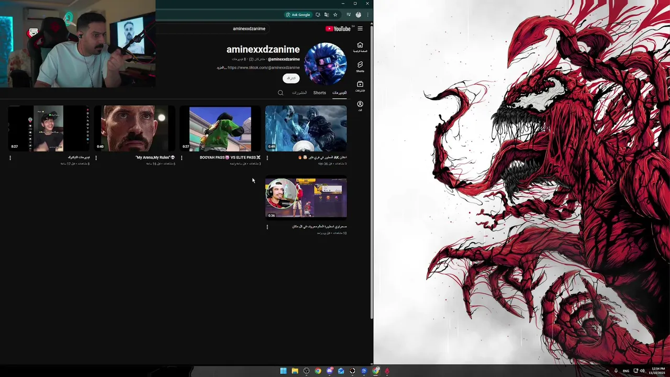This screenshot has height=377, width=670.
Task: Open options menu for the 0:36 video
Action: coord(267,227)
